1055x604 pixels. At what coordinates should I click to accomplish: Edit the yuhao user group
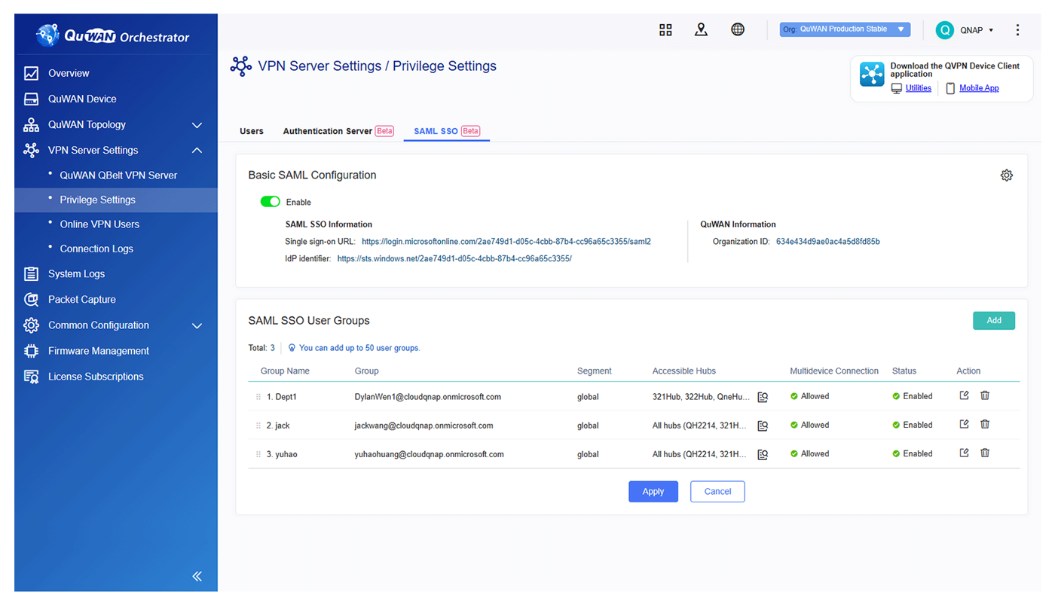(964, 453)
